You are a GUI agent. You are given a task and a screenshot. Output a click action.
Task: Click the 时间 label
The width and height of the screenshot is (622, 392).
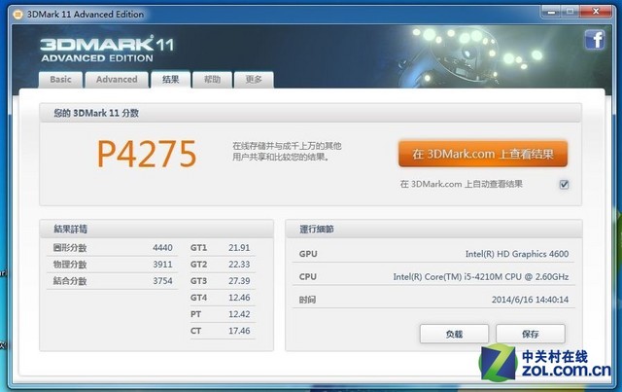pos(307,300)
